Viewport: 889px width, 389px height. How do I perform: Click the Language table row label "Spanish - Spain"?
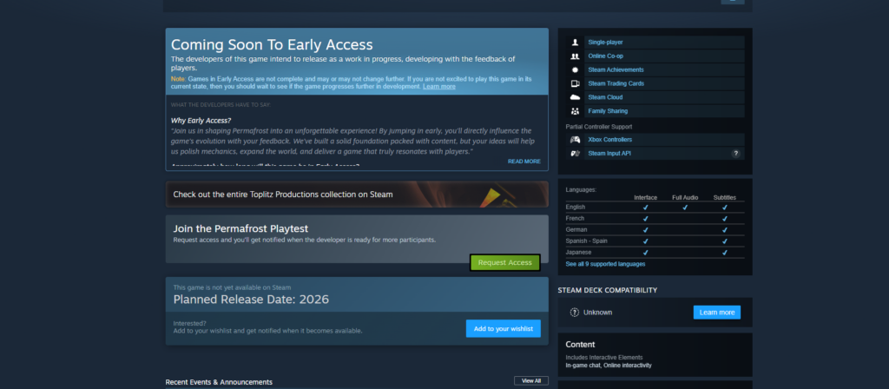click(586, 241)
